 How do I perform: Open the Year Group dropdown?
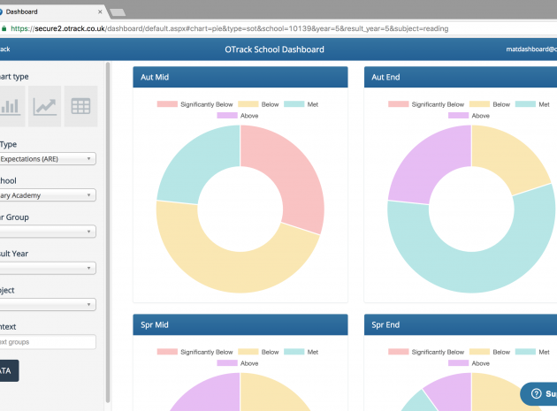pyautogui.click(x=48, y=232)
